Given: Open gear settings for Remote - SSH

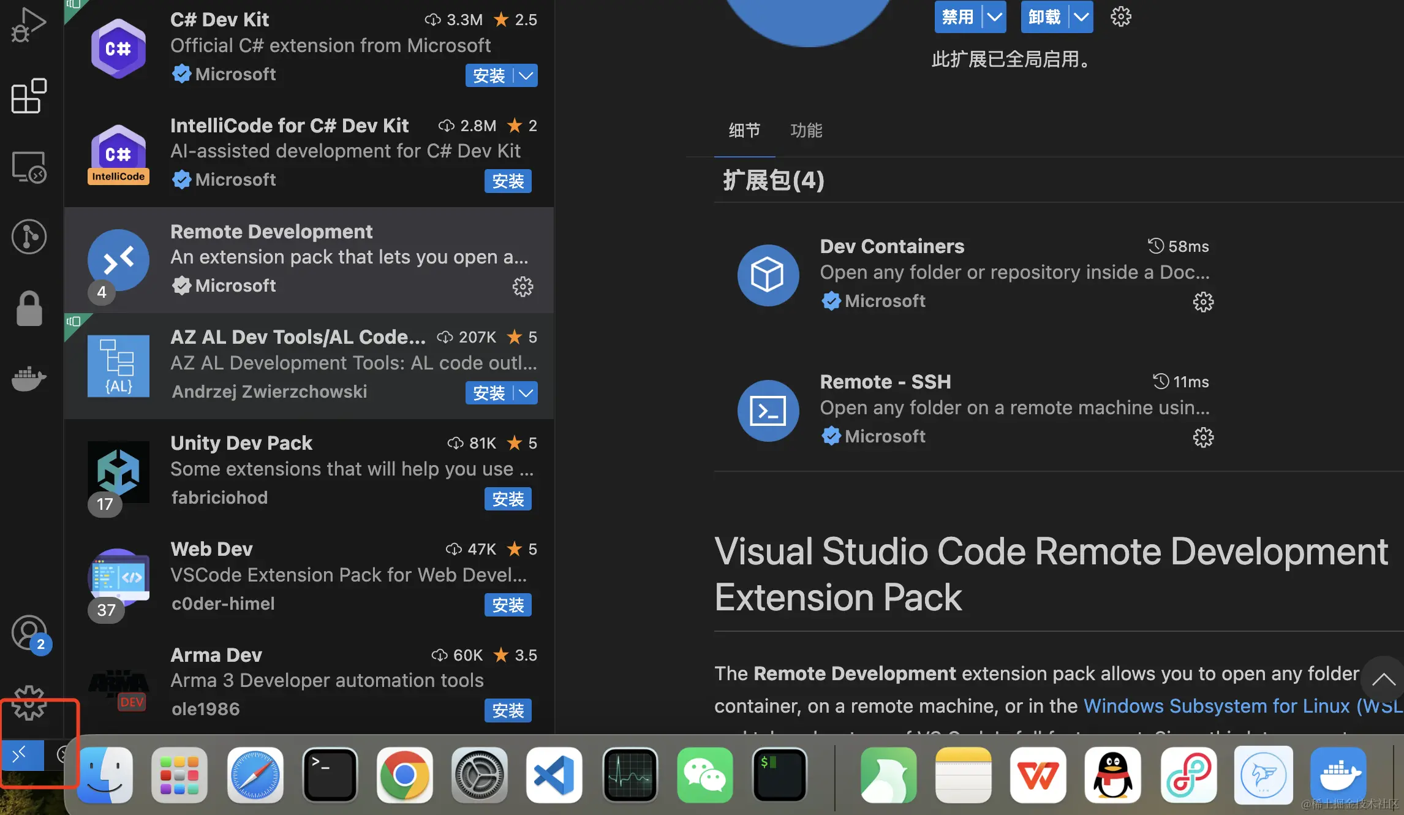Looking at the screenshot, I should click(x=1203, y=438).
